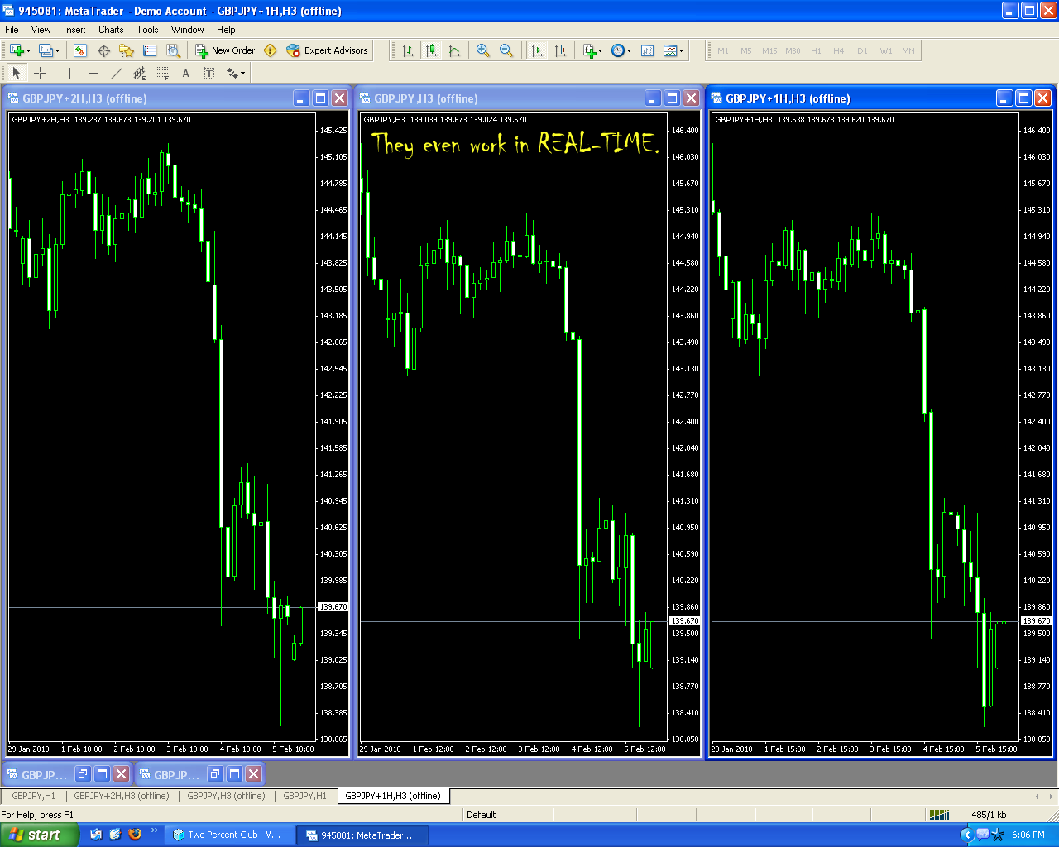The width and height of the screenshot is (1059, 847).
Task: Select the Text tool
Action: click(x=185, y=73)
